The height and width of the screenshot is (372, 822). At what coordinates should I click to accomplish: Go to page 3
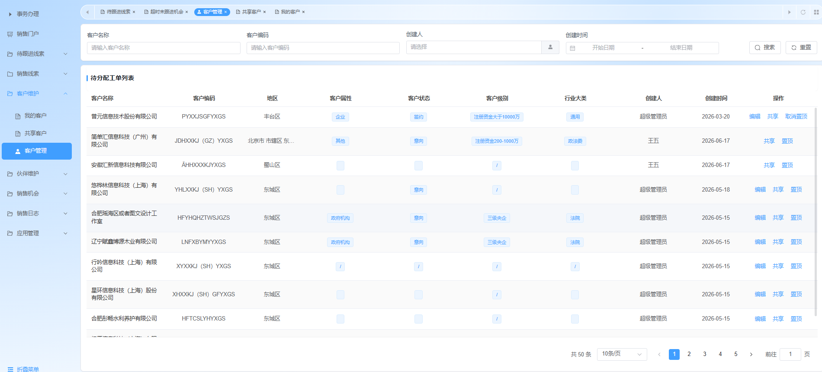(705, 354)
